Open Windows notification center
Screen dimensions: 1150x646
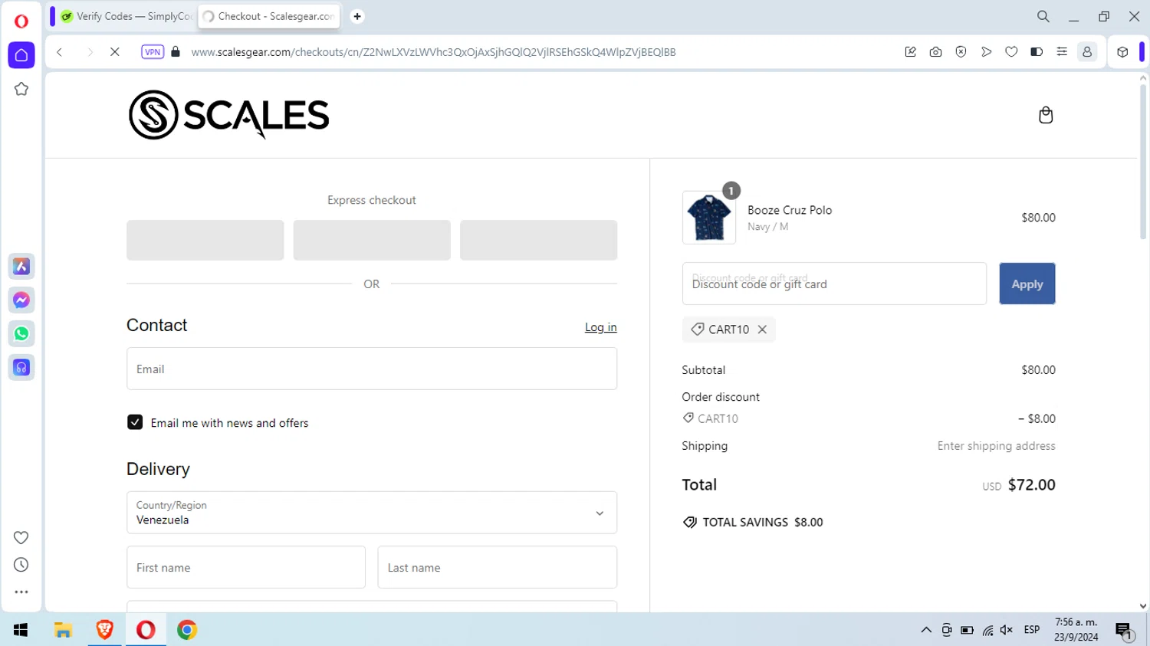click(x=1124, y=631)
